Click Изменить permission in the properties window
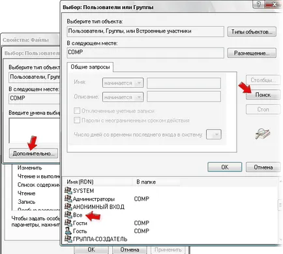283x254 pixels. pos(29,167)
